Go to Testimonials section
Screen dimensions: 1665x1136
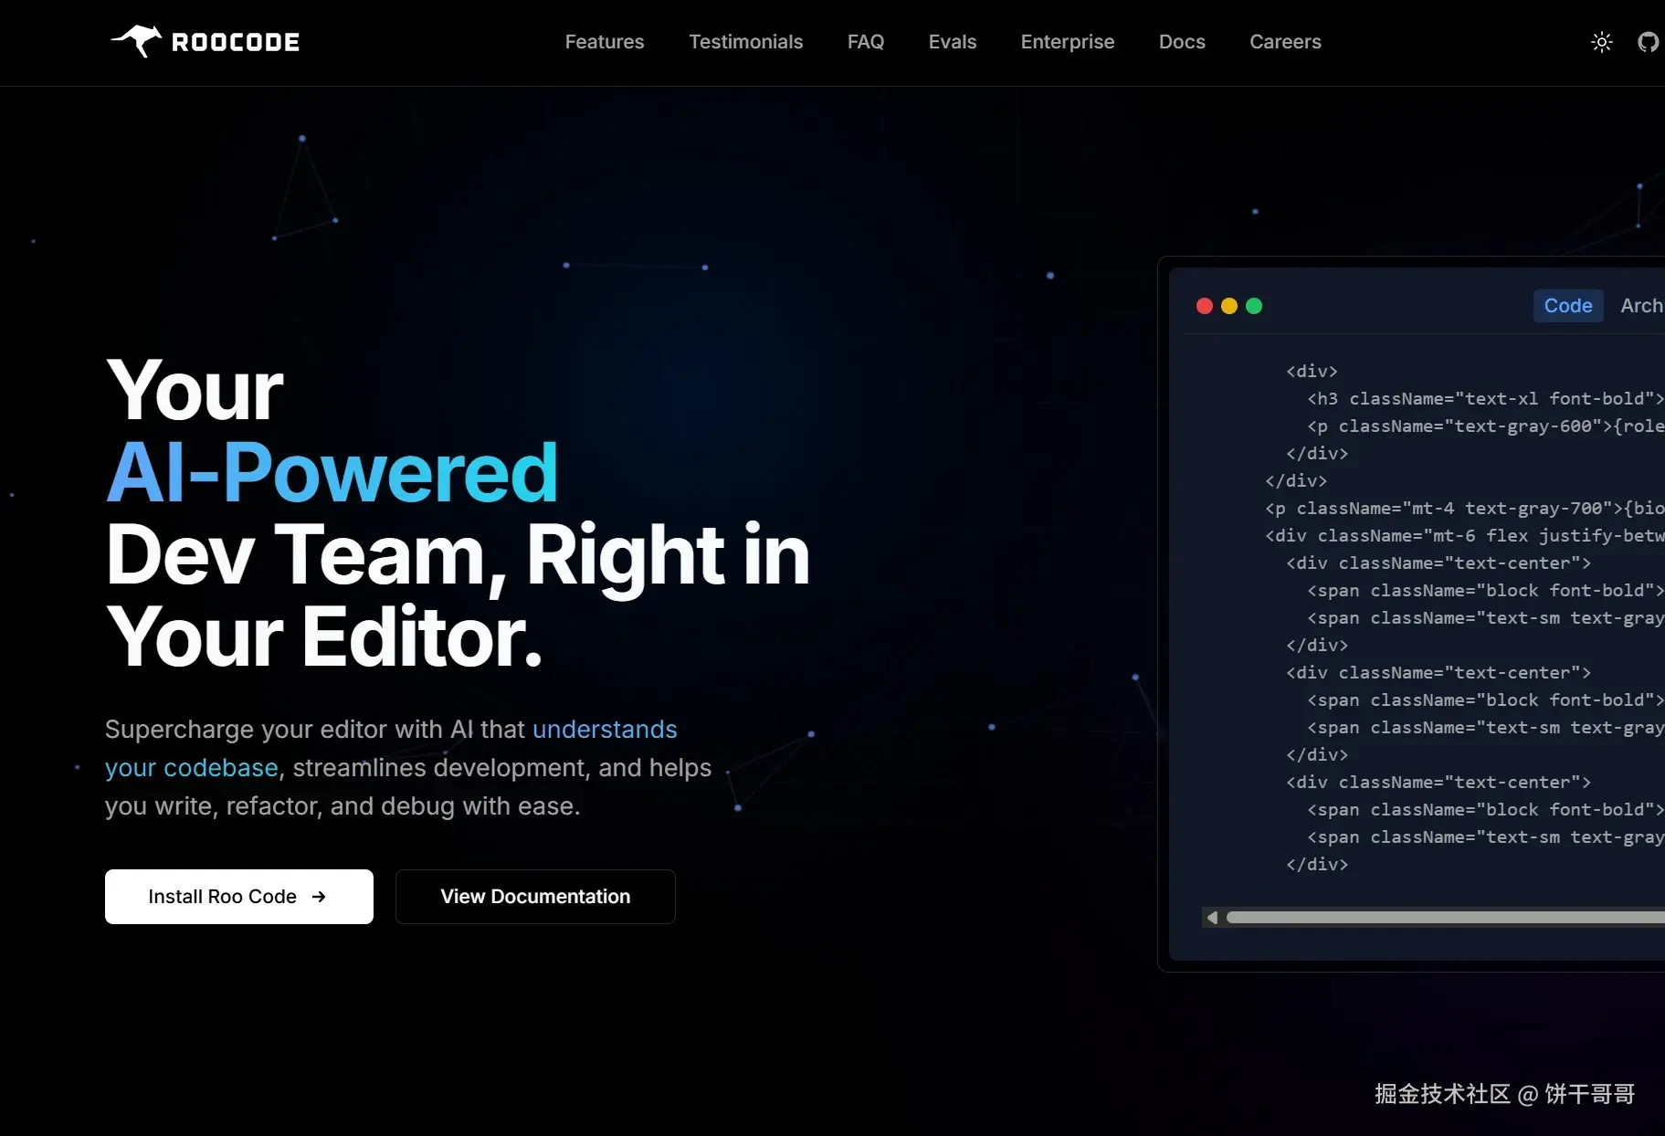coord(746,42)
